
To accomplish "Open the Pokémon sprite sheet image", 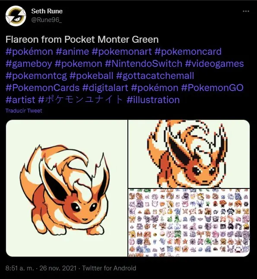I will [x=189, y=223].
